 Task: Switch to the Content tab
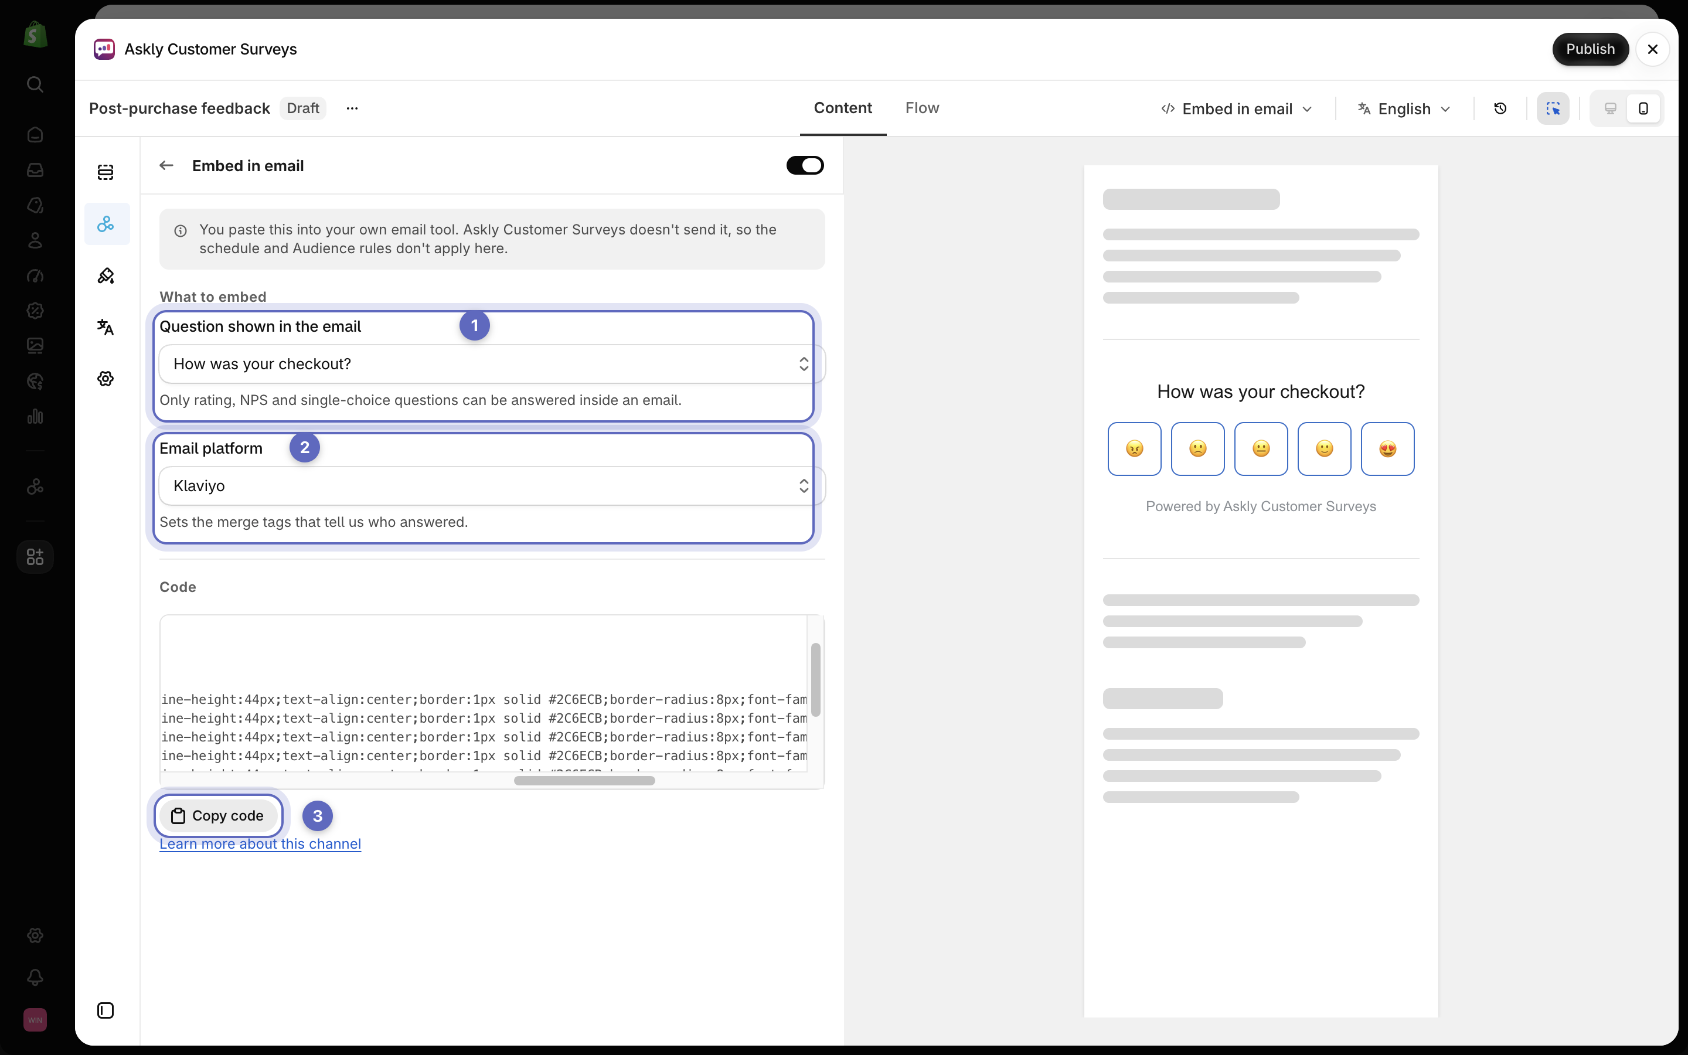(843, 108)
